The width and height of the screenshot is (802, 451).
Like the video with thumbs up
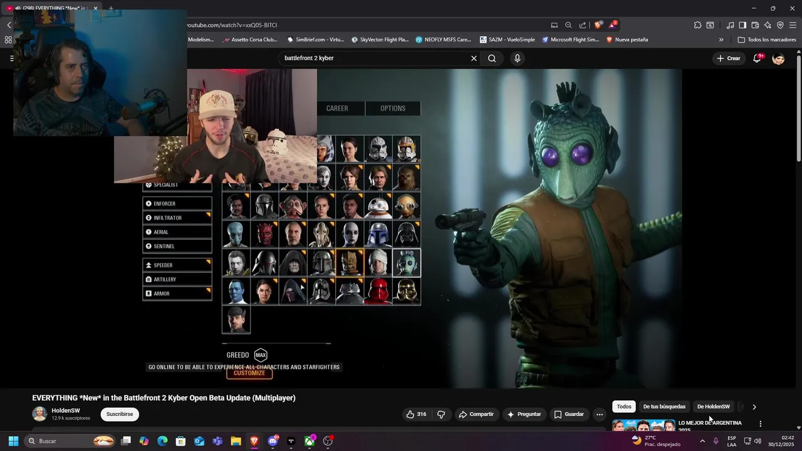click(x=416, y=414)
